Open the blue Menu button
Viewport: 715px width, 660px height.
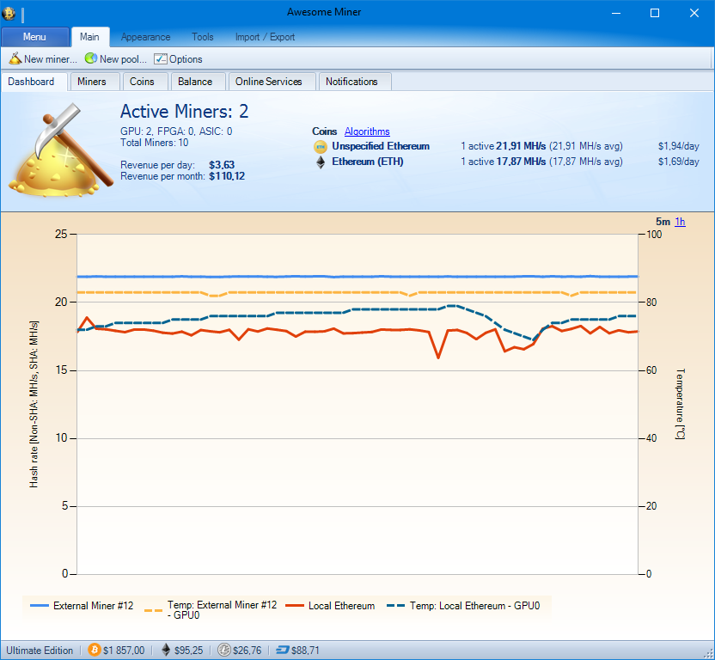click(35, 37)
